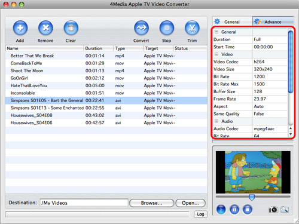This screenshot has height=224, width=299.
Task: Change the Frame Rate value 23.97
Action: click(x=270, y=99)
